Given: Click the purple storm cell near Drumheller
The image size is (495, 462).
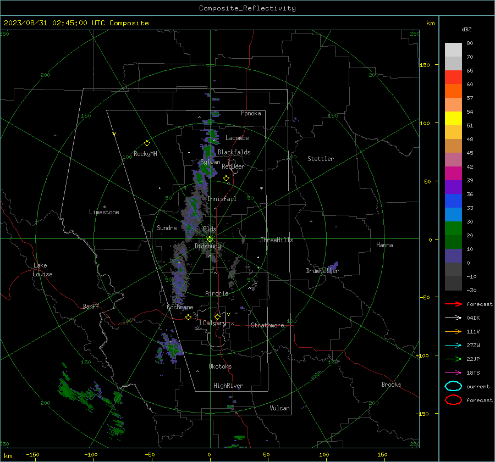Looking at the screenshot, I should click(333, 267).
